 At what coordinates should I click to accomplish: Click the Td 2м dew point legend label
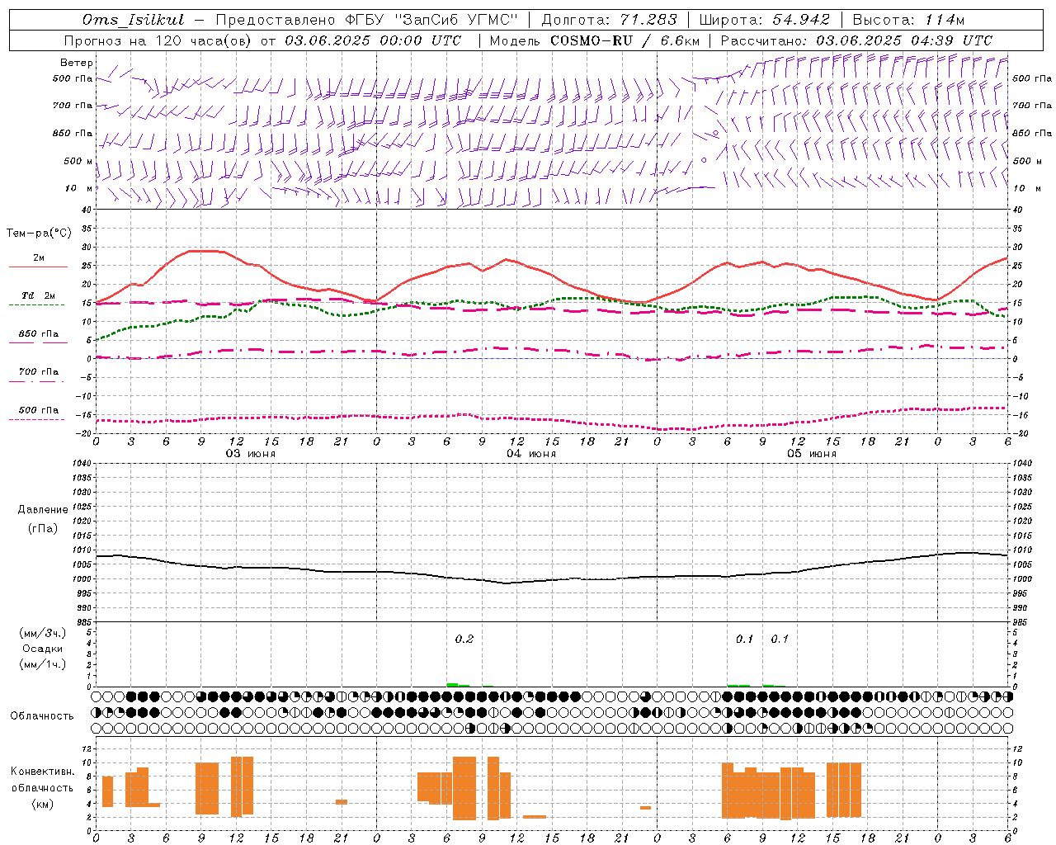point(39,295)
